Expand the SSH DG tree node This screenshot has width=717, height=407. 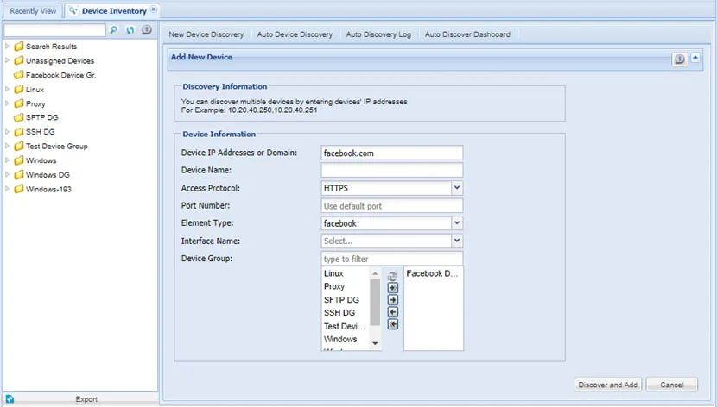[7, 131]
